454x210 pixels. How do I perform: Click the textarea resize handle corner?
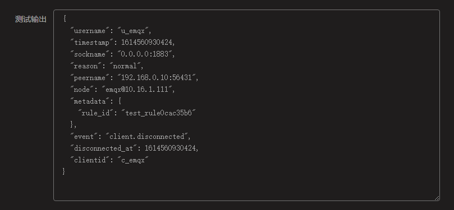(x=437, y=198)
